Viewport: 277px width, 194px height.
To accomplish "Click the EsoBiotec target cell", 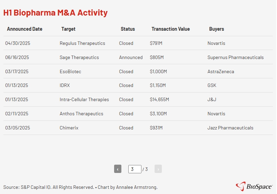I will click(70, 72).
